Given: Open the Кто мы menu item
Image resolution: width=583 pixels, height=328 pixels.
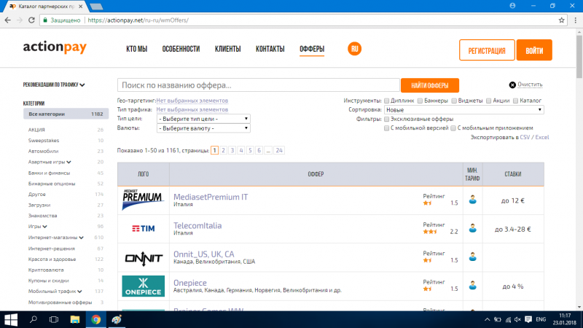Looking at the screenshot, I should (x=136, y=49).
